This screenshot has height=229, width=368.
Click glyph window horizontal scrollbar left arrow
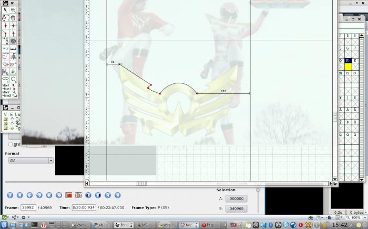tap(87, 183)
